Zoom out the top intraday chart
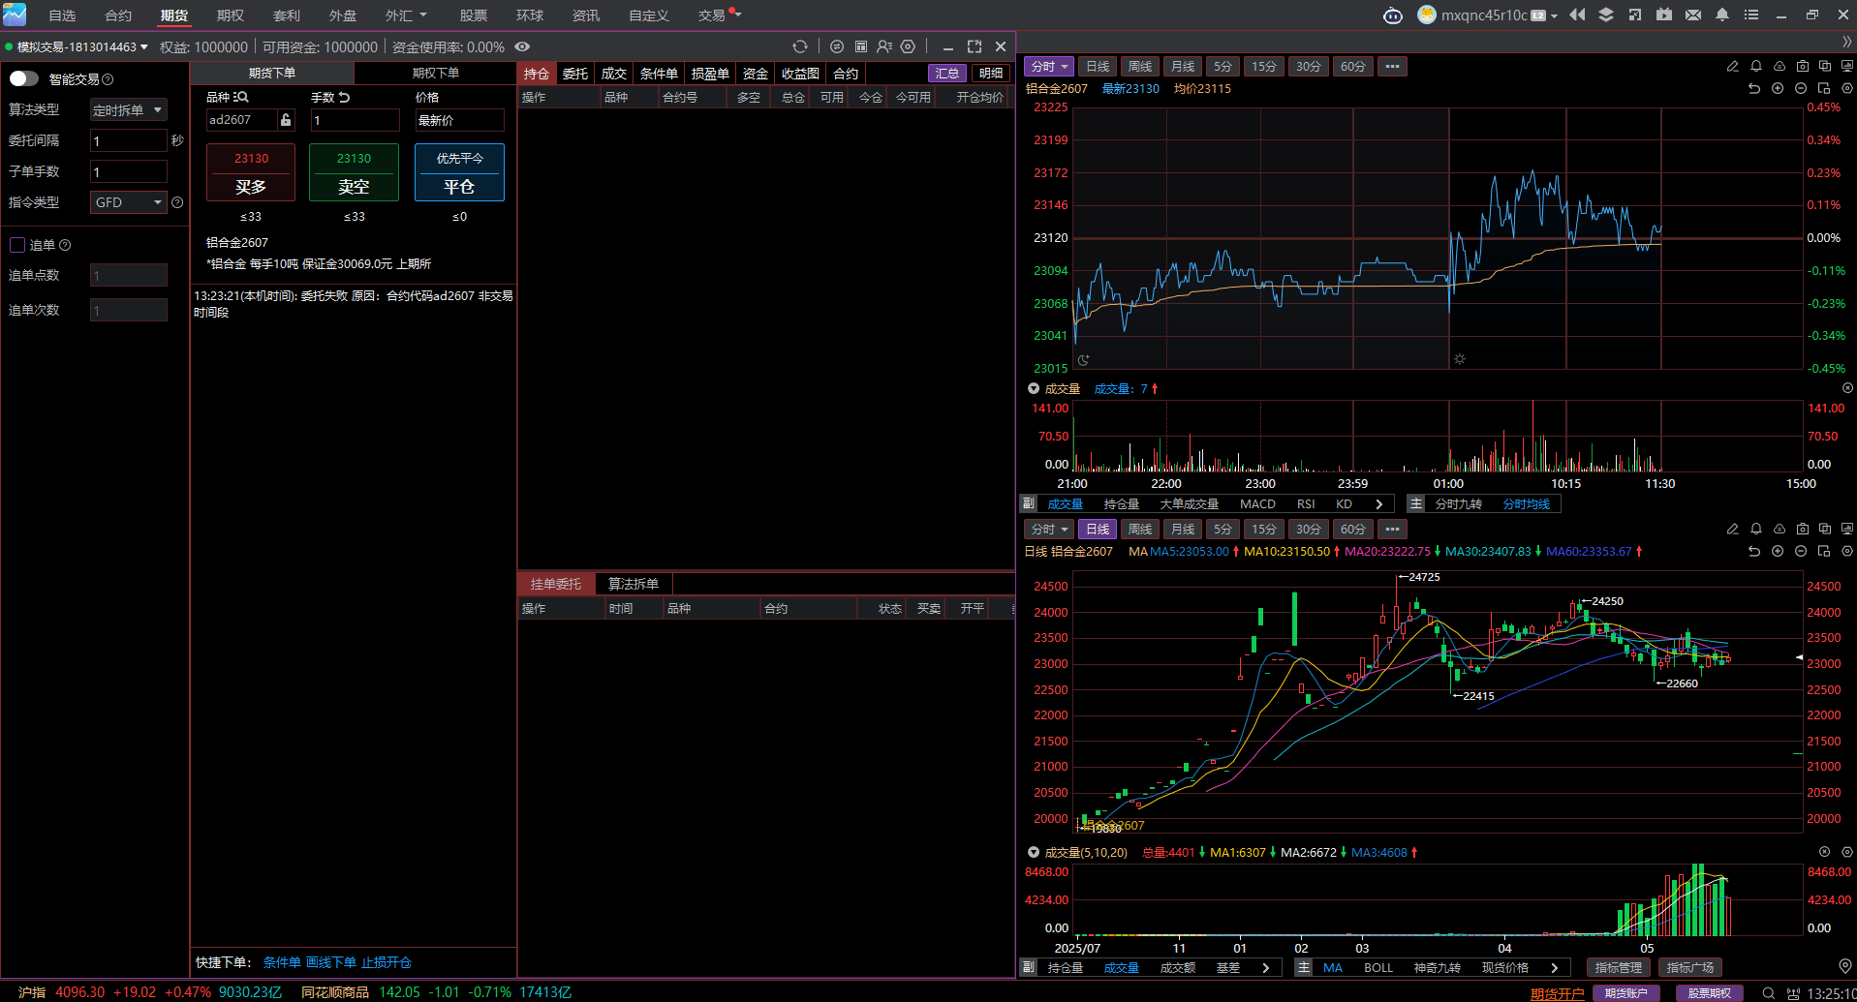This screenshot has height=1002, width=1857. coord(1801,88)
